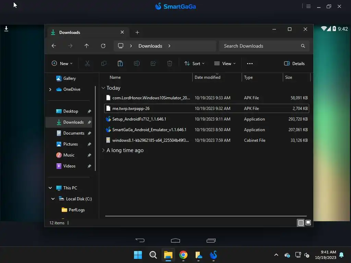Sort by Size column header

click(x=289, y=77)
